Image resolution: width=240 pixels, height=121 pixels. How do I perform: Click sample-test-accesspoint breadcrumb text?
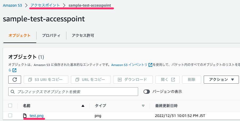click(x=90, y=5)
